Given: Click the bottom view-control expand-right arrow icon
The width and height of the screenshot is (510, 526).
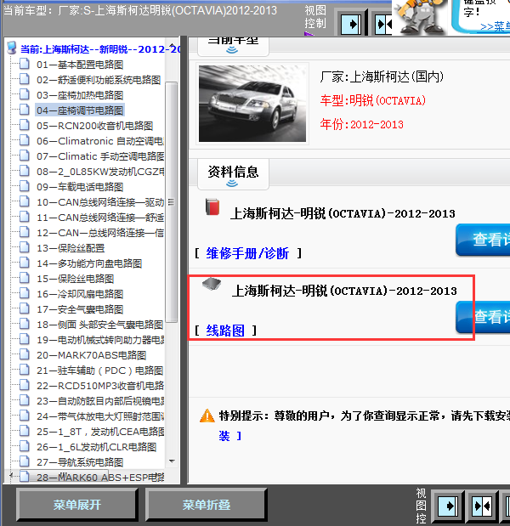Looking at the screenshot, I should [448, 506].
